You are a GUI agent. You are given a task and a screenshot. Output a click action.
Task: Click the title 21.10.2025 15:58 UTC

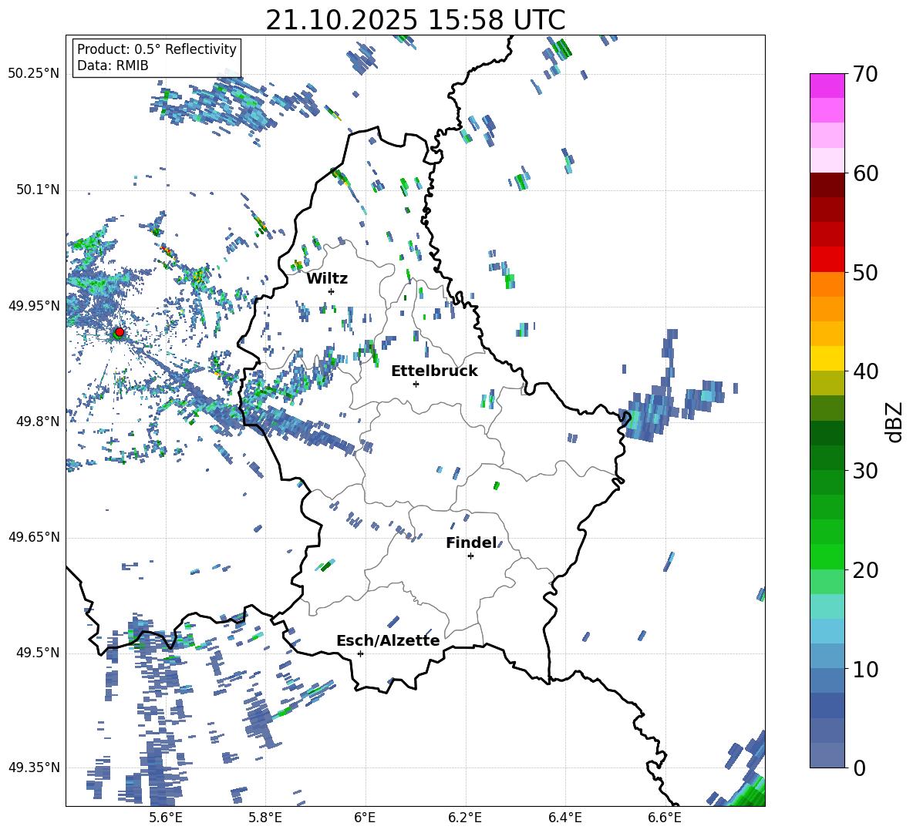click(415, 20)
